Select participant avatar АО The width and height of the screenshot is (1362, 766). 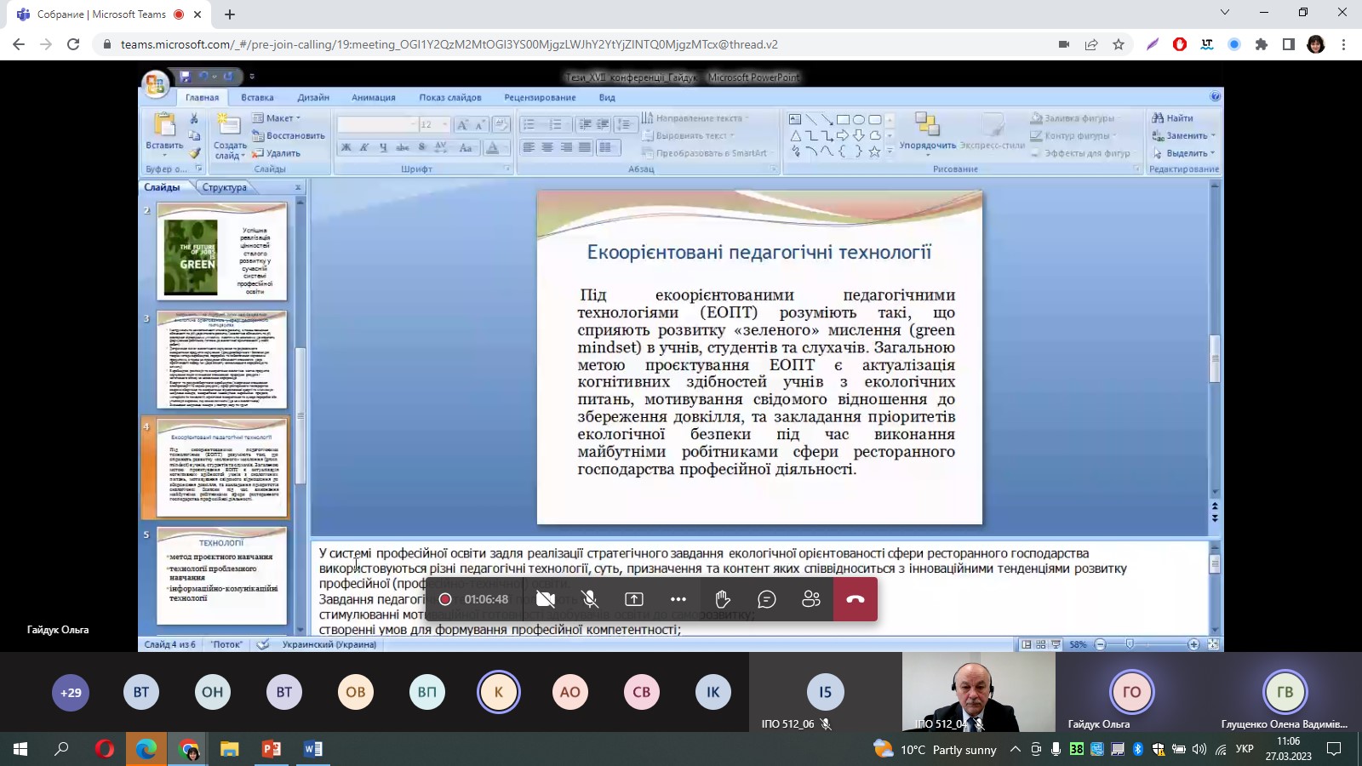point(570,692)
